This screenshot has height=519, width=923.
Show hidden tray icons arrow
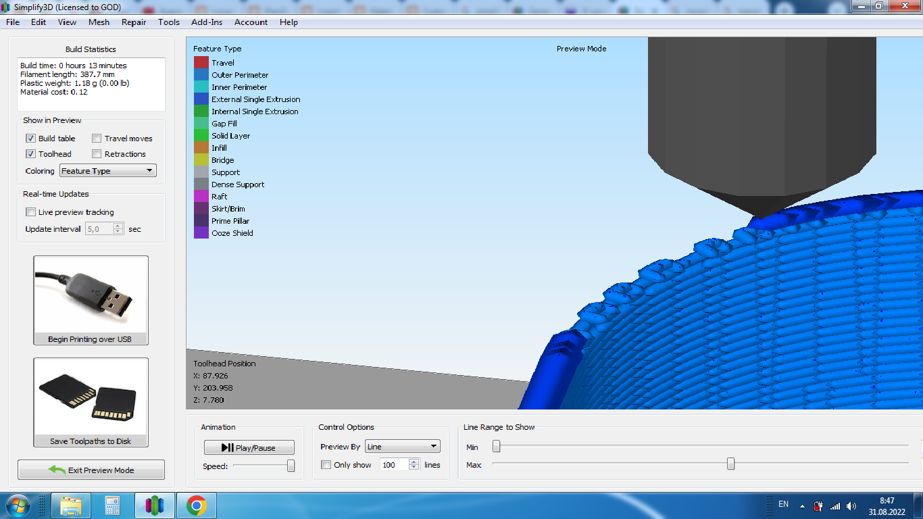pyautogui.click(x=802, y=505)
